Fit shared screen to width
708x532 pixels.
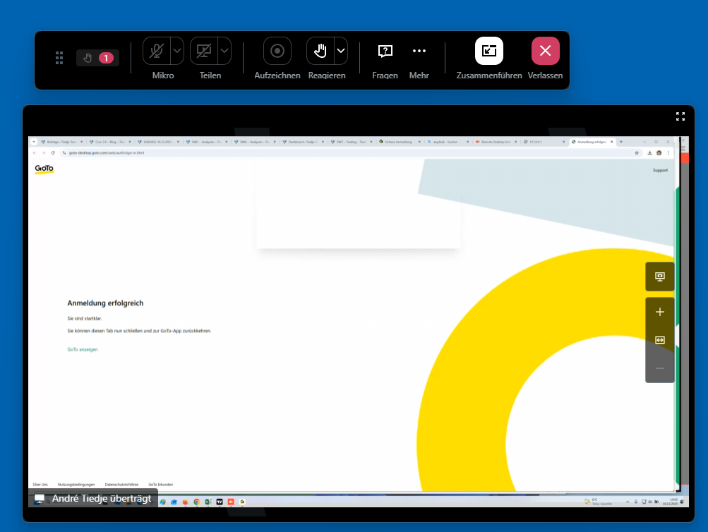pyautogui.click(x=660, y=340)
